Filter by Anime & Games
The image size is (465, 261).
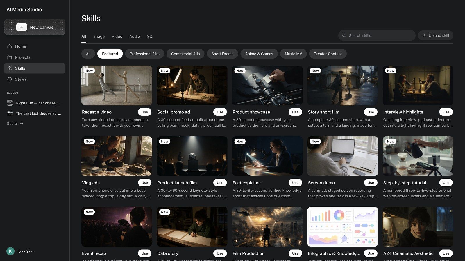(259, 54)
